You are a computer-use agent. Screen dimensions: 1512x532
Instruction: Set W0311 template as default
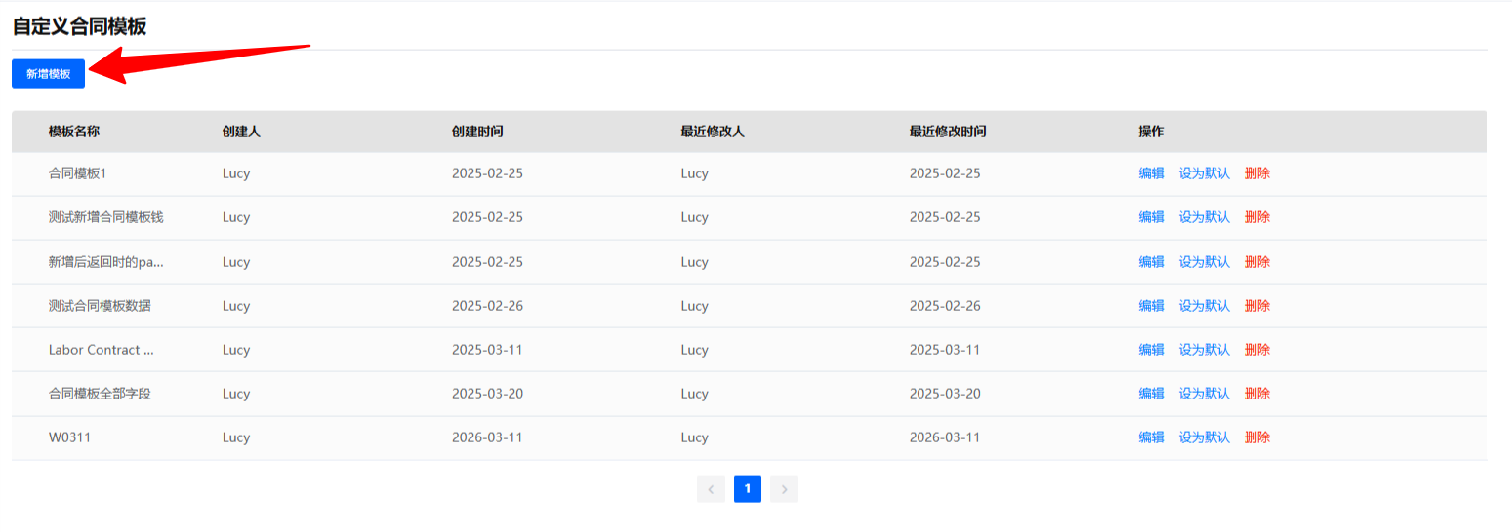click(x=1204, y=437)
